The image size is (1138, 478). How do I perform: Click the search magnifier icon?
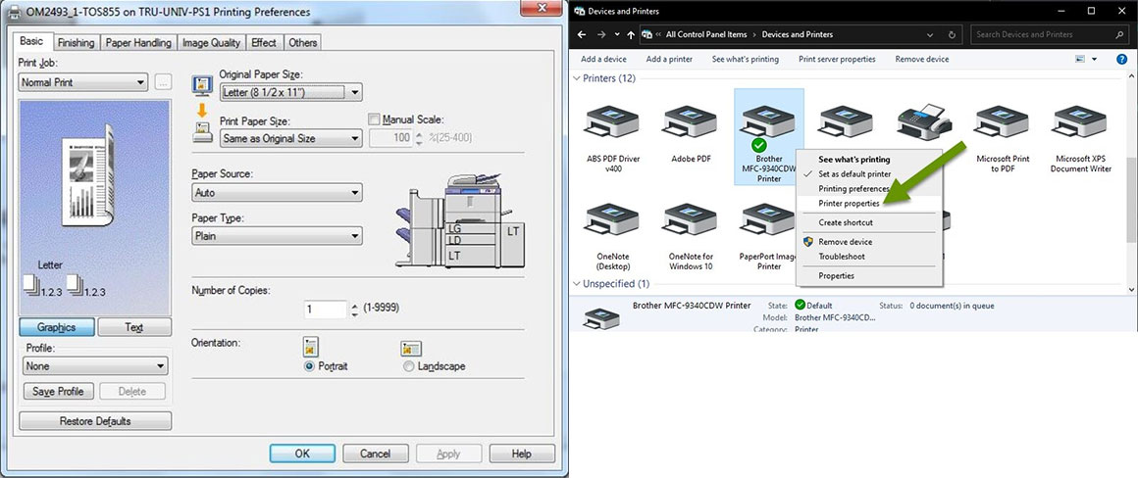coord(1118,34)
